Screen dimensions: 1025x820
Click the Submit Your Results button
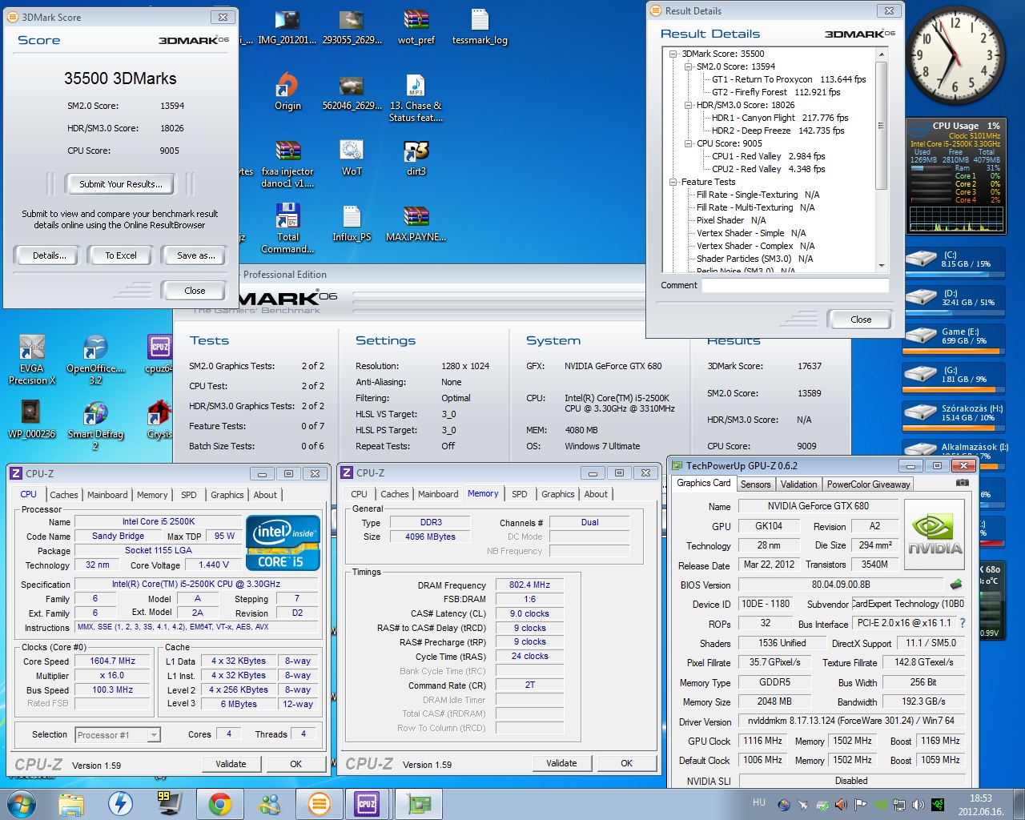pos(120,184)
